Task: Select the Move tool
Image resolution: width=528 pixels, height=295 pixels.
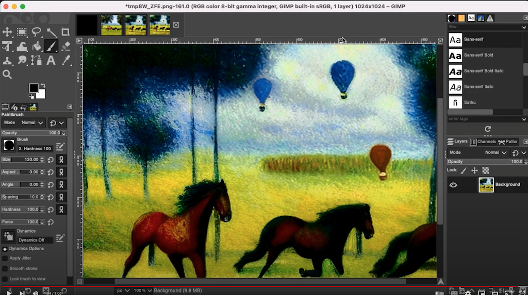Action: coord(7,32)
